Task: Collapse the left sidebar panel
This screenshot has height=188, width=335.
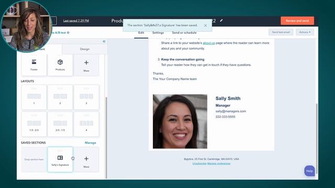Action: (x=104, y=41)
